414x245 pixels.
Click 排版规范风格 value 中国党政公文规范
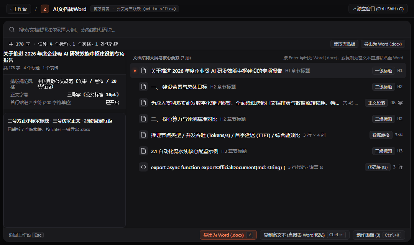pos(77,84)
